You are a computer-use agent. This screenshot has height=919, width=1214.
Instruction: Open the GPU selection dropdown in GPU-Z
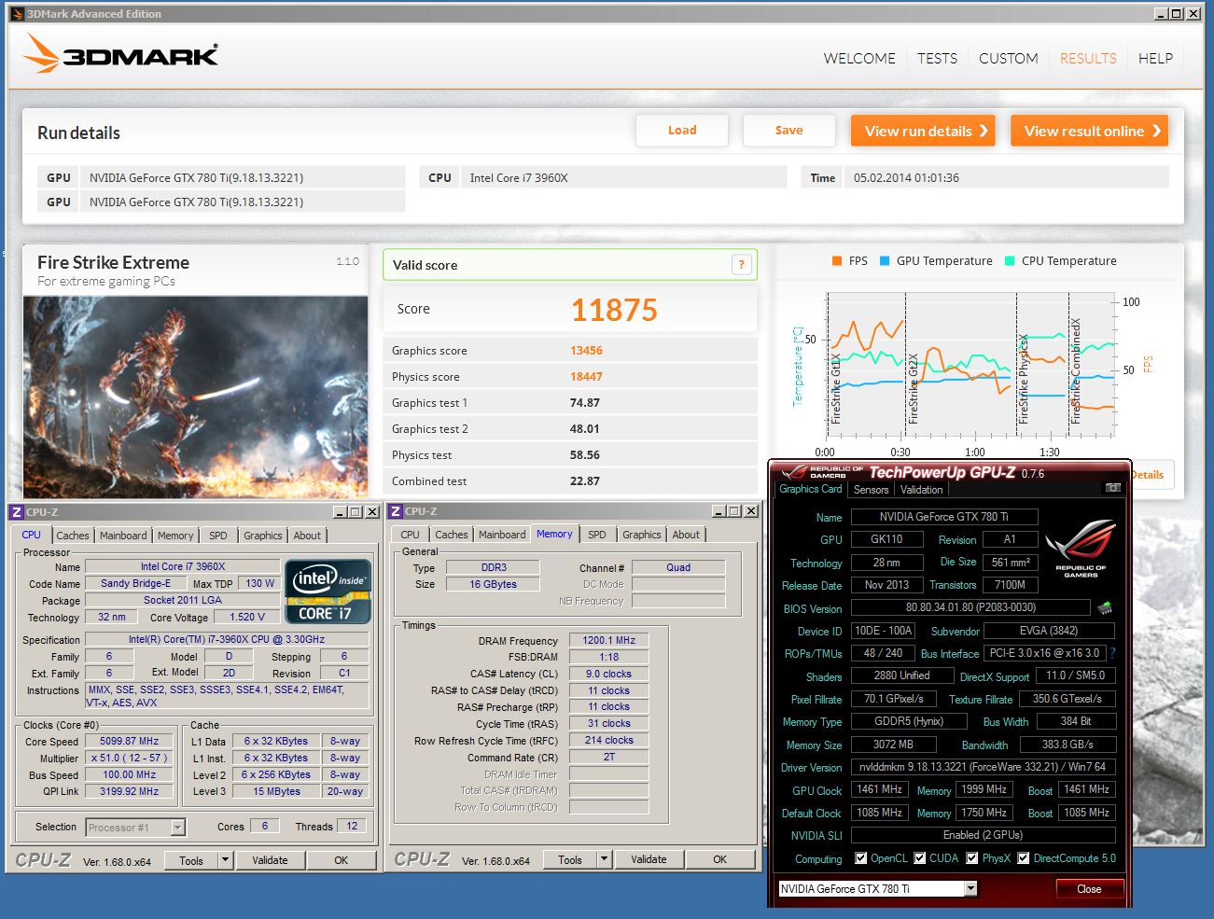(x=971, y=889)
